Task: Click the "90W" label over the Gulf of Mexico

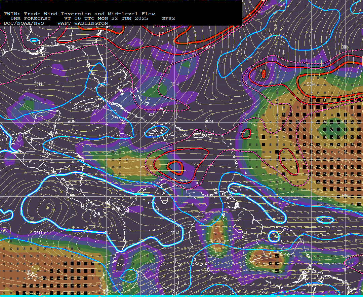Action: coord(38,84)
